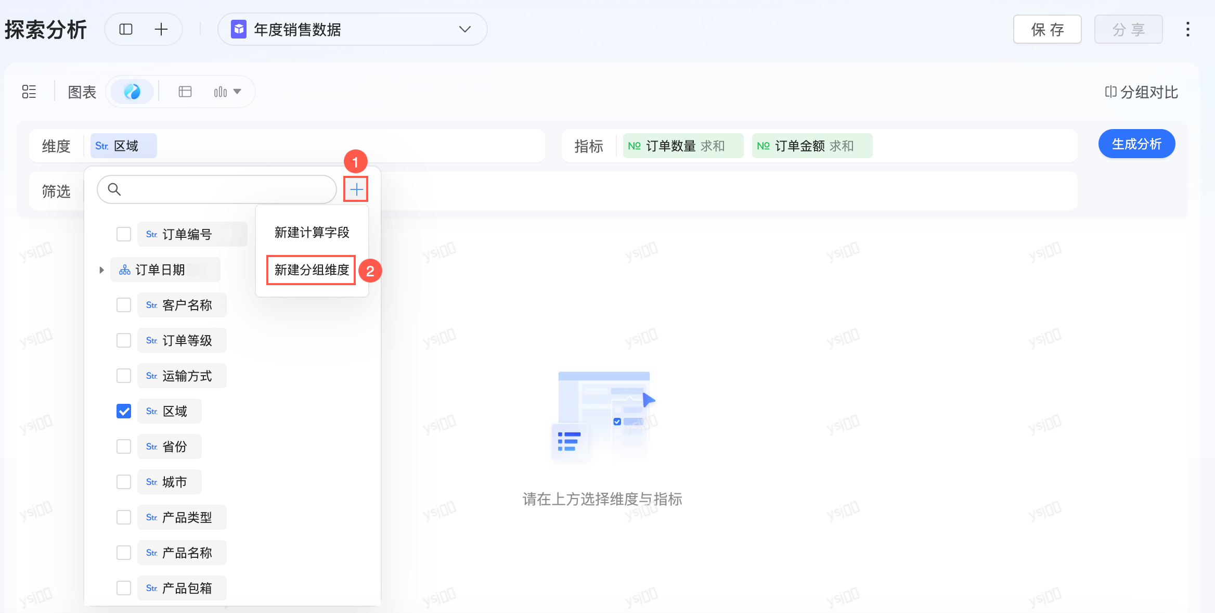Toggle the sidebar panel layout icon
This screenshot has width=1215, height=613.
point(126,29)
